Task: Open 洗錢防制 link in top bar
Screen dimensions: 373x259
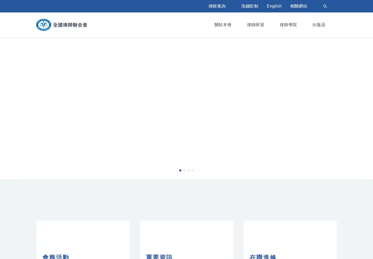Action: pos(250,6)
